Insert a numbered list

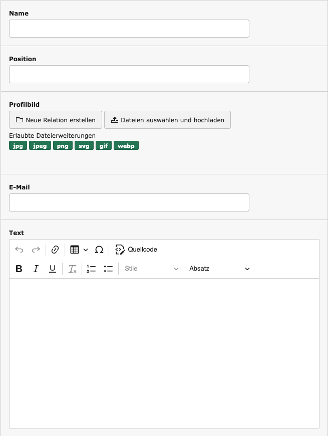[91, 269]
